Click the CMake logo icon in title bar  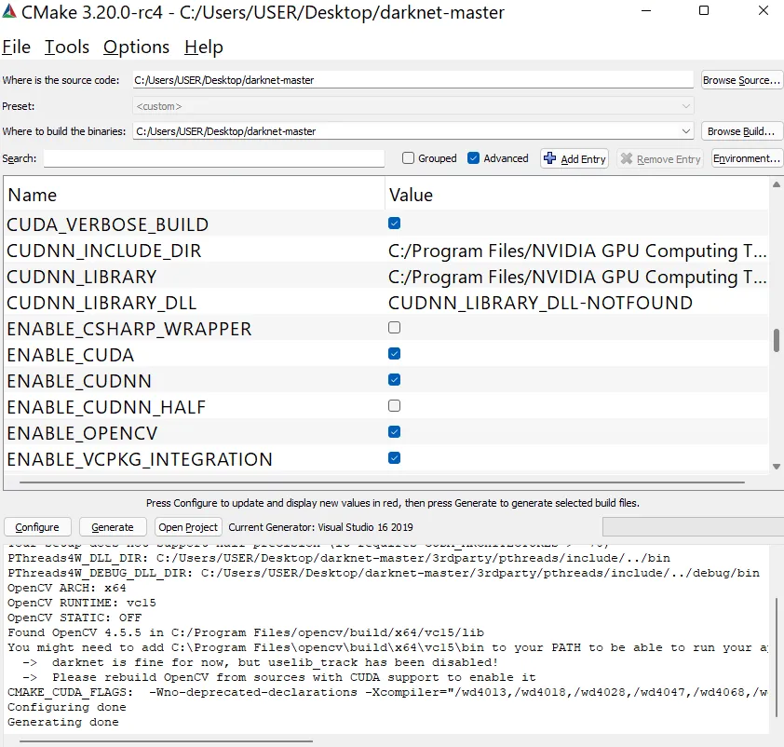pos(9,11)
